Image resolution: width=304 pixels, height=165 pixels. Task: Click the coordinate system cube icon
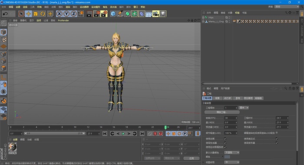[81, 14]
